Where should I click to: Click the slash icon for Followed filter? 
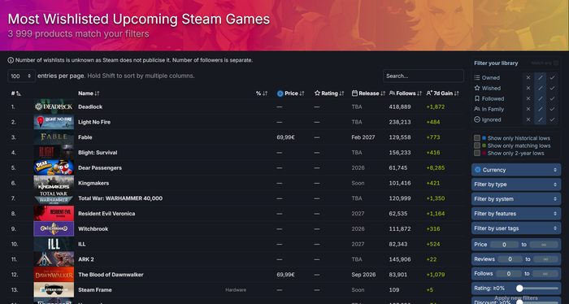click(540, 98)
